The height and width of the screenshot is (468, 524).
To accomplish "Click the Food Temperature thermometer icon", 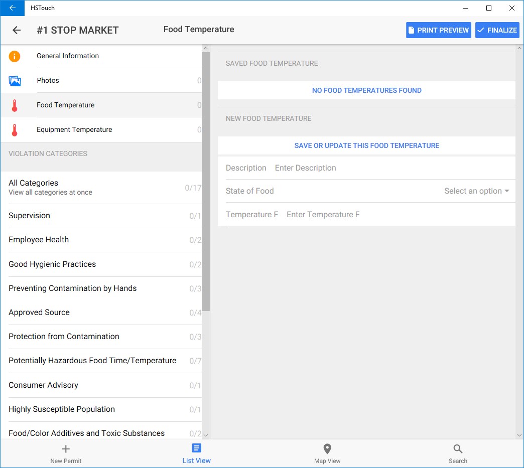I will pyautogui.click(x=15, y=105).
